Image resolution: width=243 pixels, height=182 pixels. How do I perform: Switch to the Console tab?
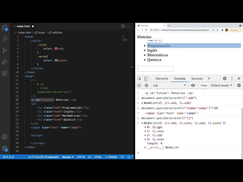click(180, 78)
